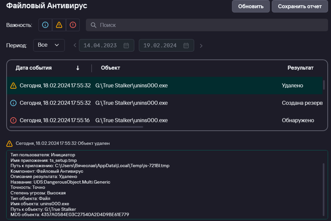Open calendar for end date 19.02.2024

[186, 46]
